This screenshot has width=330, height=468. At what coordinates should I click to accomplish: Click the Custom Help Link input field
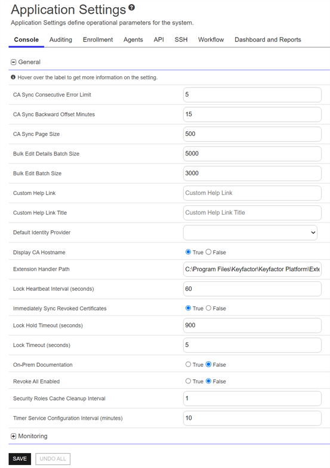[252, 193]
